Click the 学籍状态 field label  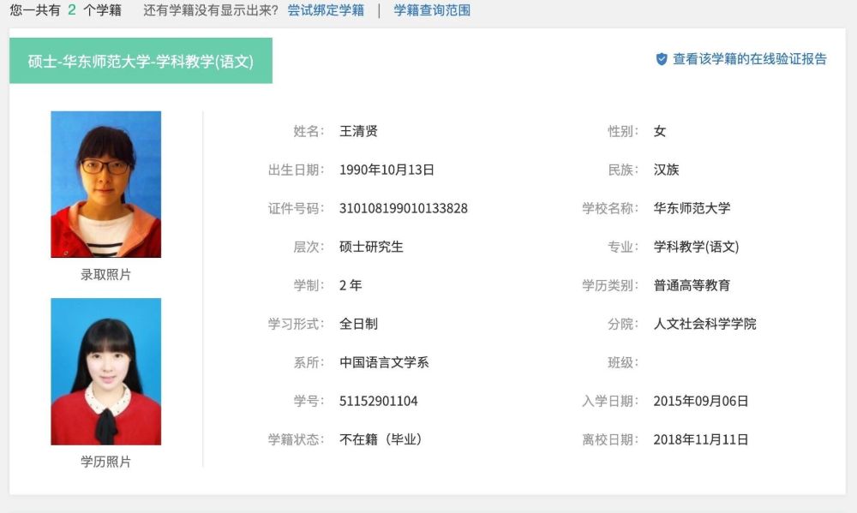coord(296,439)
